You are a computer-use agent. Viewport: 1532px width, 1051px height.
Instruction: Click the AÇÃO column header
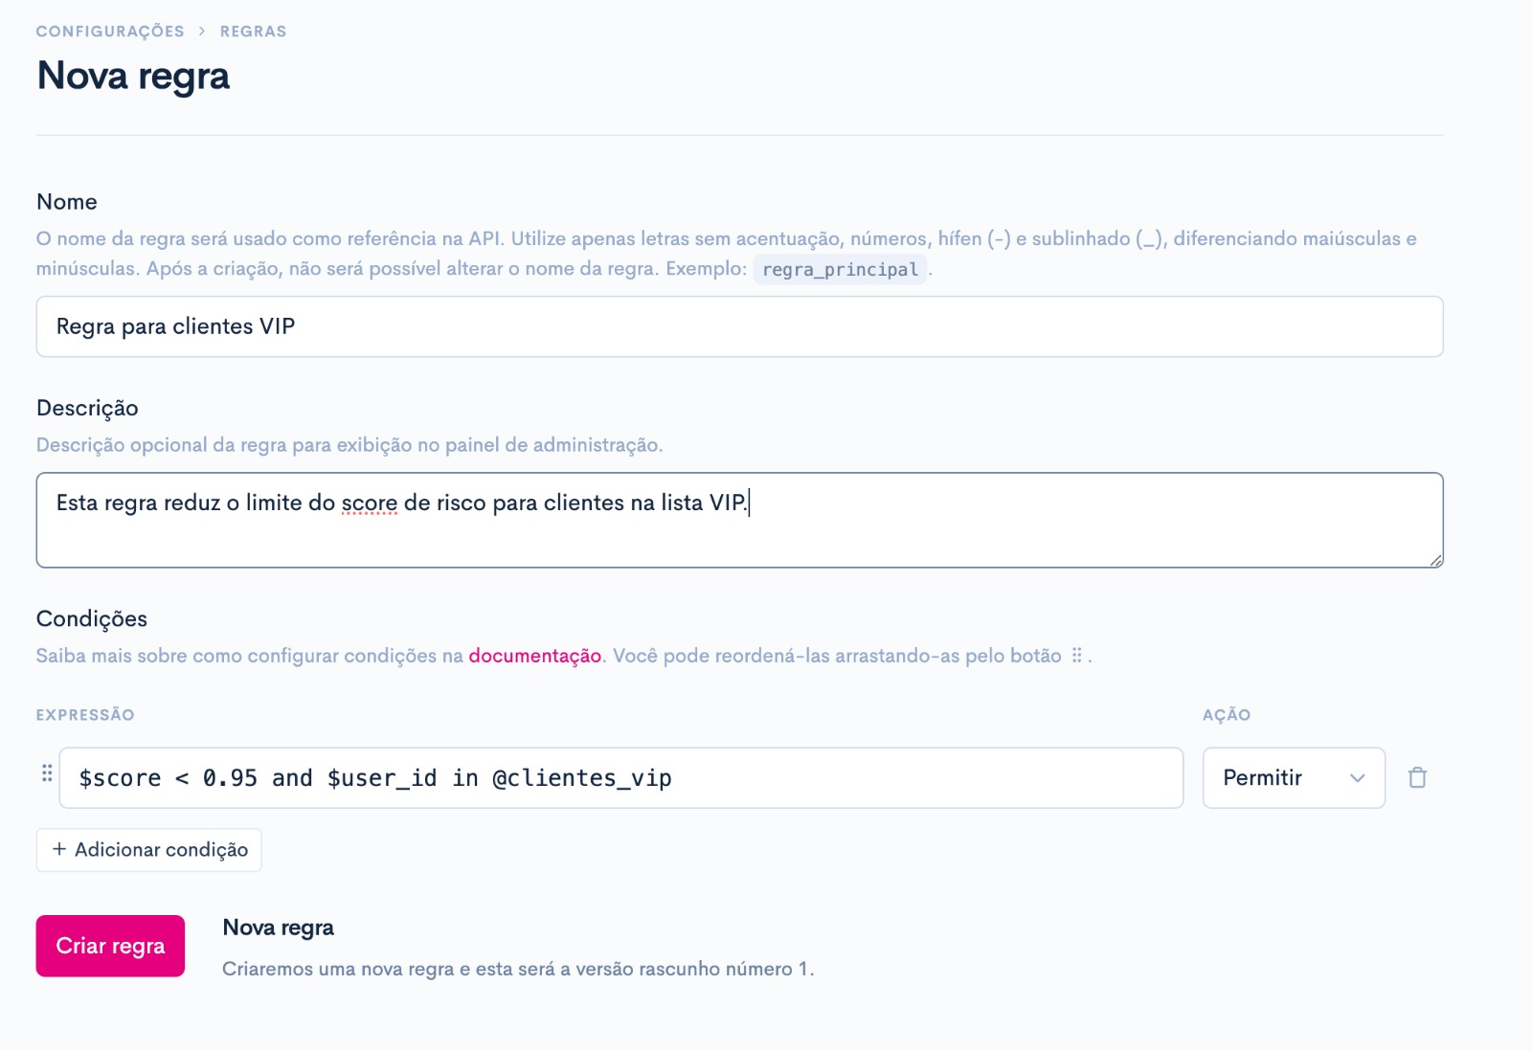[x=1227, y=715]
